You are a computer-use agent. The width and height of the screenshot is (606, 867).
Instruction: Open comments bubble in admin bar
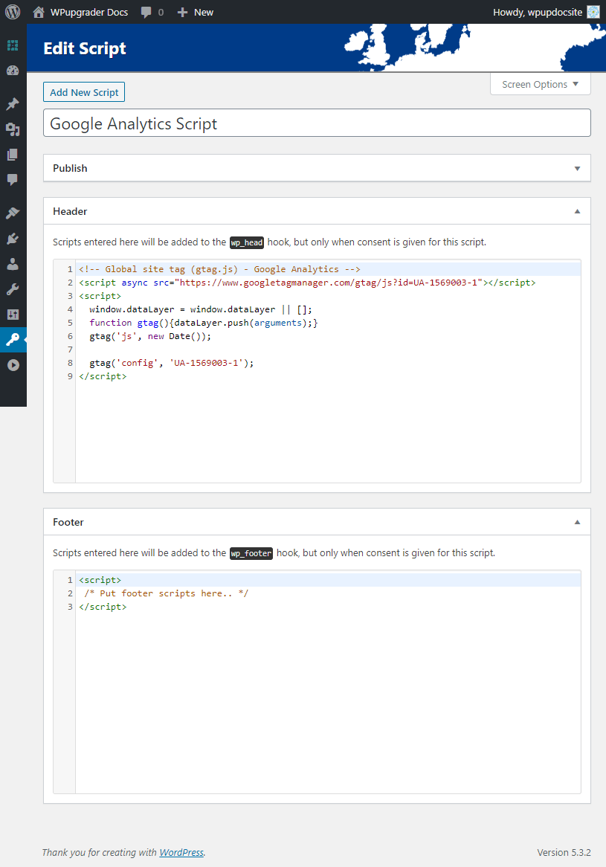tap(146, 12)
